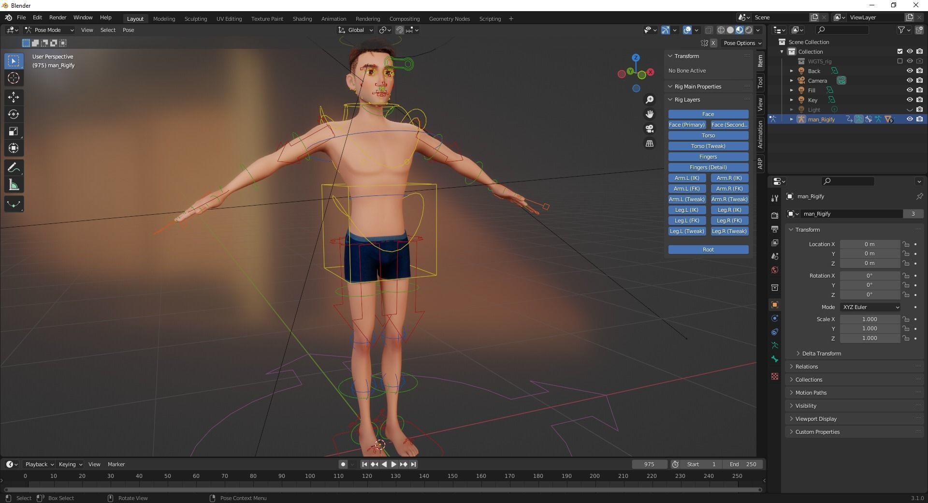The width and height of the screenshot is (928, 503).
Task: Expand the Relations panel
Action: (x=855, y=367)
